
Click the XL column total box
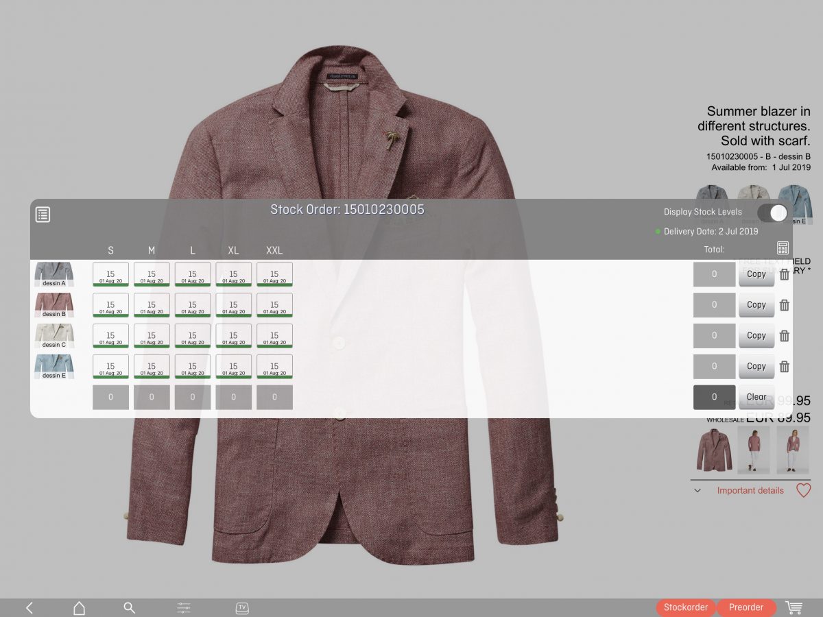pyautogui.click(x=233, y=397)
